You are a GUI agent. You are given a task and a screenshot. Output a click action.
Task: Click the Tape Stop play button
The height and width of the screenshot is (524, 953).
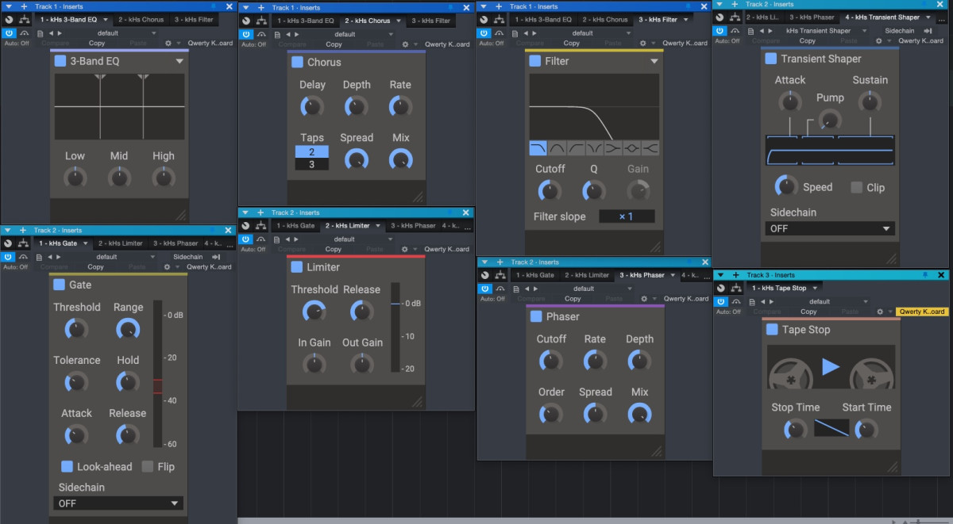coord(831,366)
